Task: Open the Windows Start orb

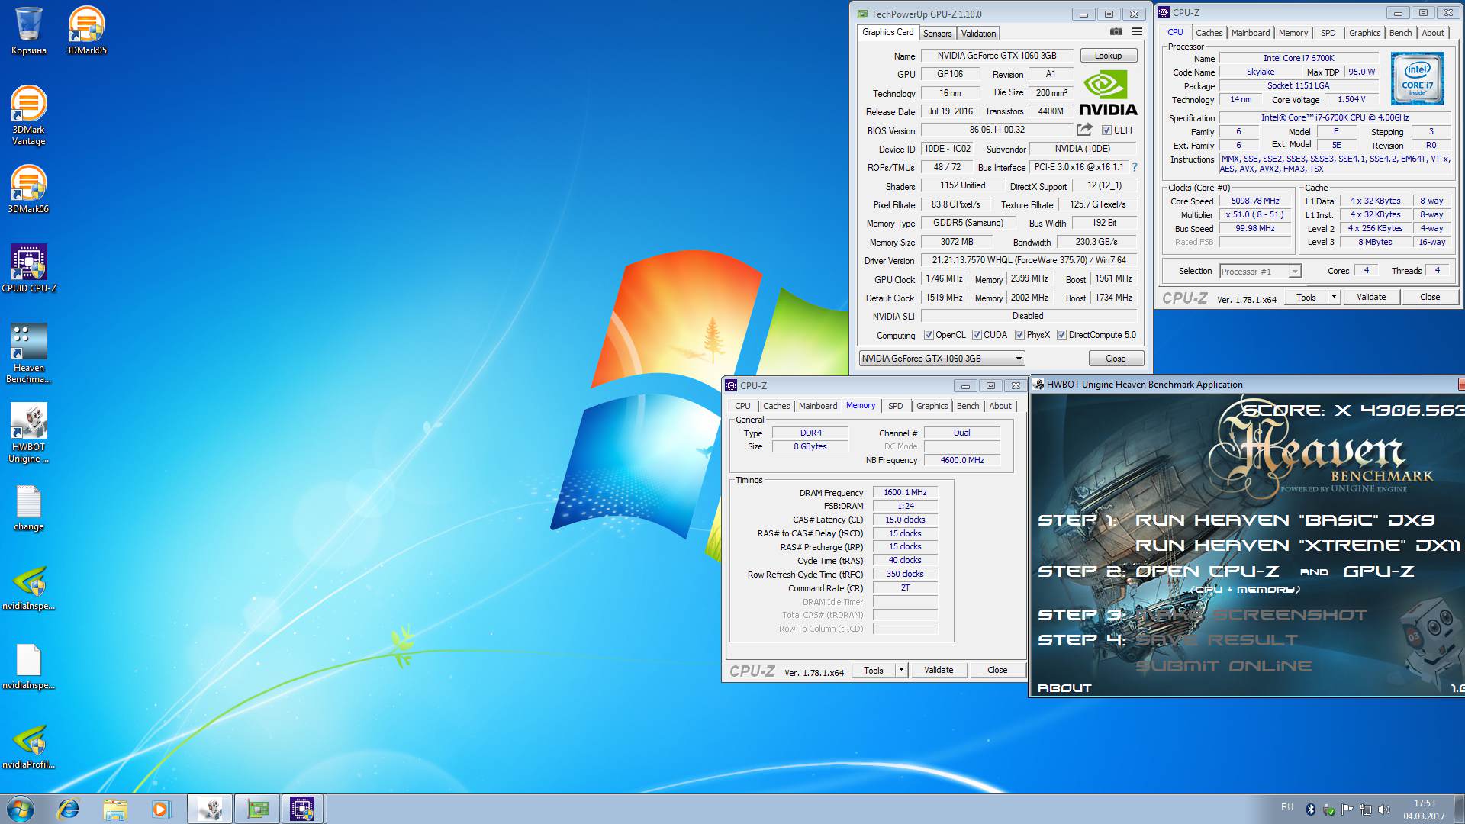Action: (x=21, y=809)
